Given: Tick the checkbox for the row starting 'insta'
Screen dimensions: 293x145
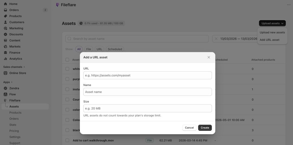Looking at the screenshot, I should pyautogui.click(x=67, y=89).
